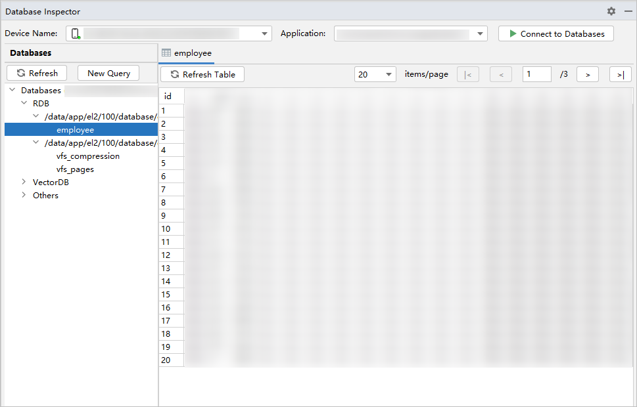Click the New Query button

(x=108, y=73)
